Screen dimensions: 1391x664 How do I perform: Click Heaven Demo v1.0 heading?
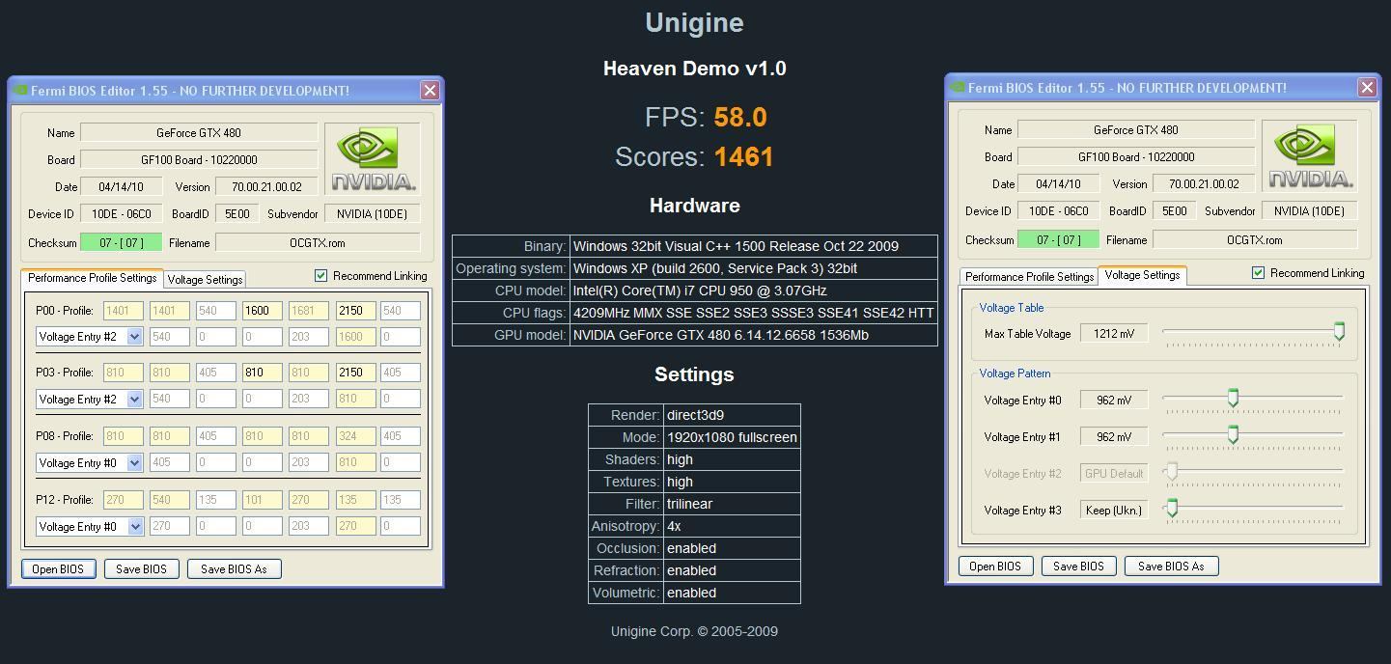coord(694,69)
